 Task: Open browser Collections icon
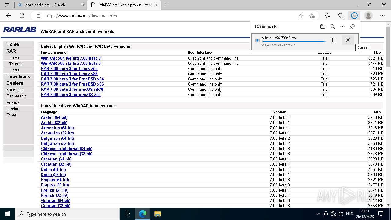click(341, 16)
